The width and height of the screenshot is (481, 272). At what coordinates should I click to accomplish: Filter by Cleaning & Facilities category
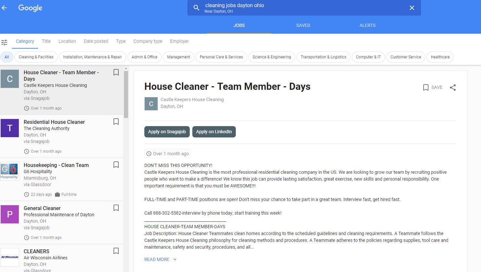click(36, 57)
